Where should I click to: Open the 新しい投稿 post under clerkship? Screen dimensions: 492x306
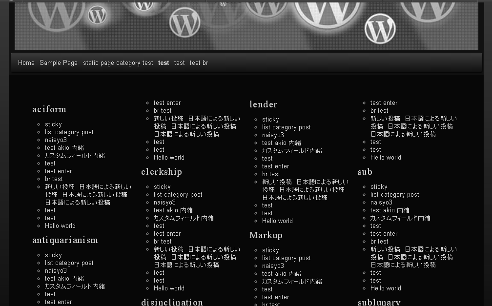(197, 257)
